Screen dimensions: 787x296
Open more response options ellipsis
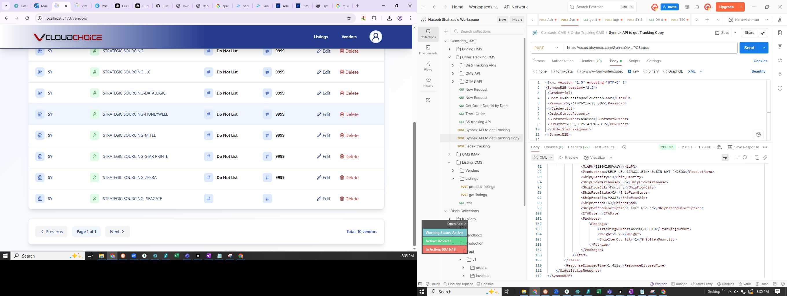[x=765, y=147]
